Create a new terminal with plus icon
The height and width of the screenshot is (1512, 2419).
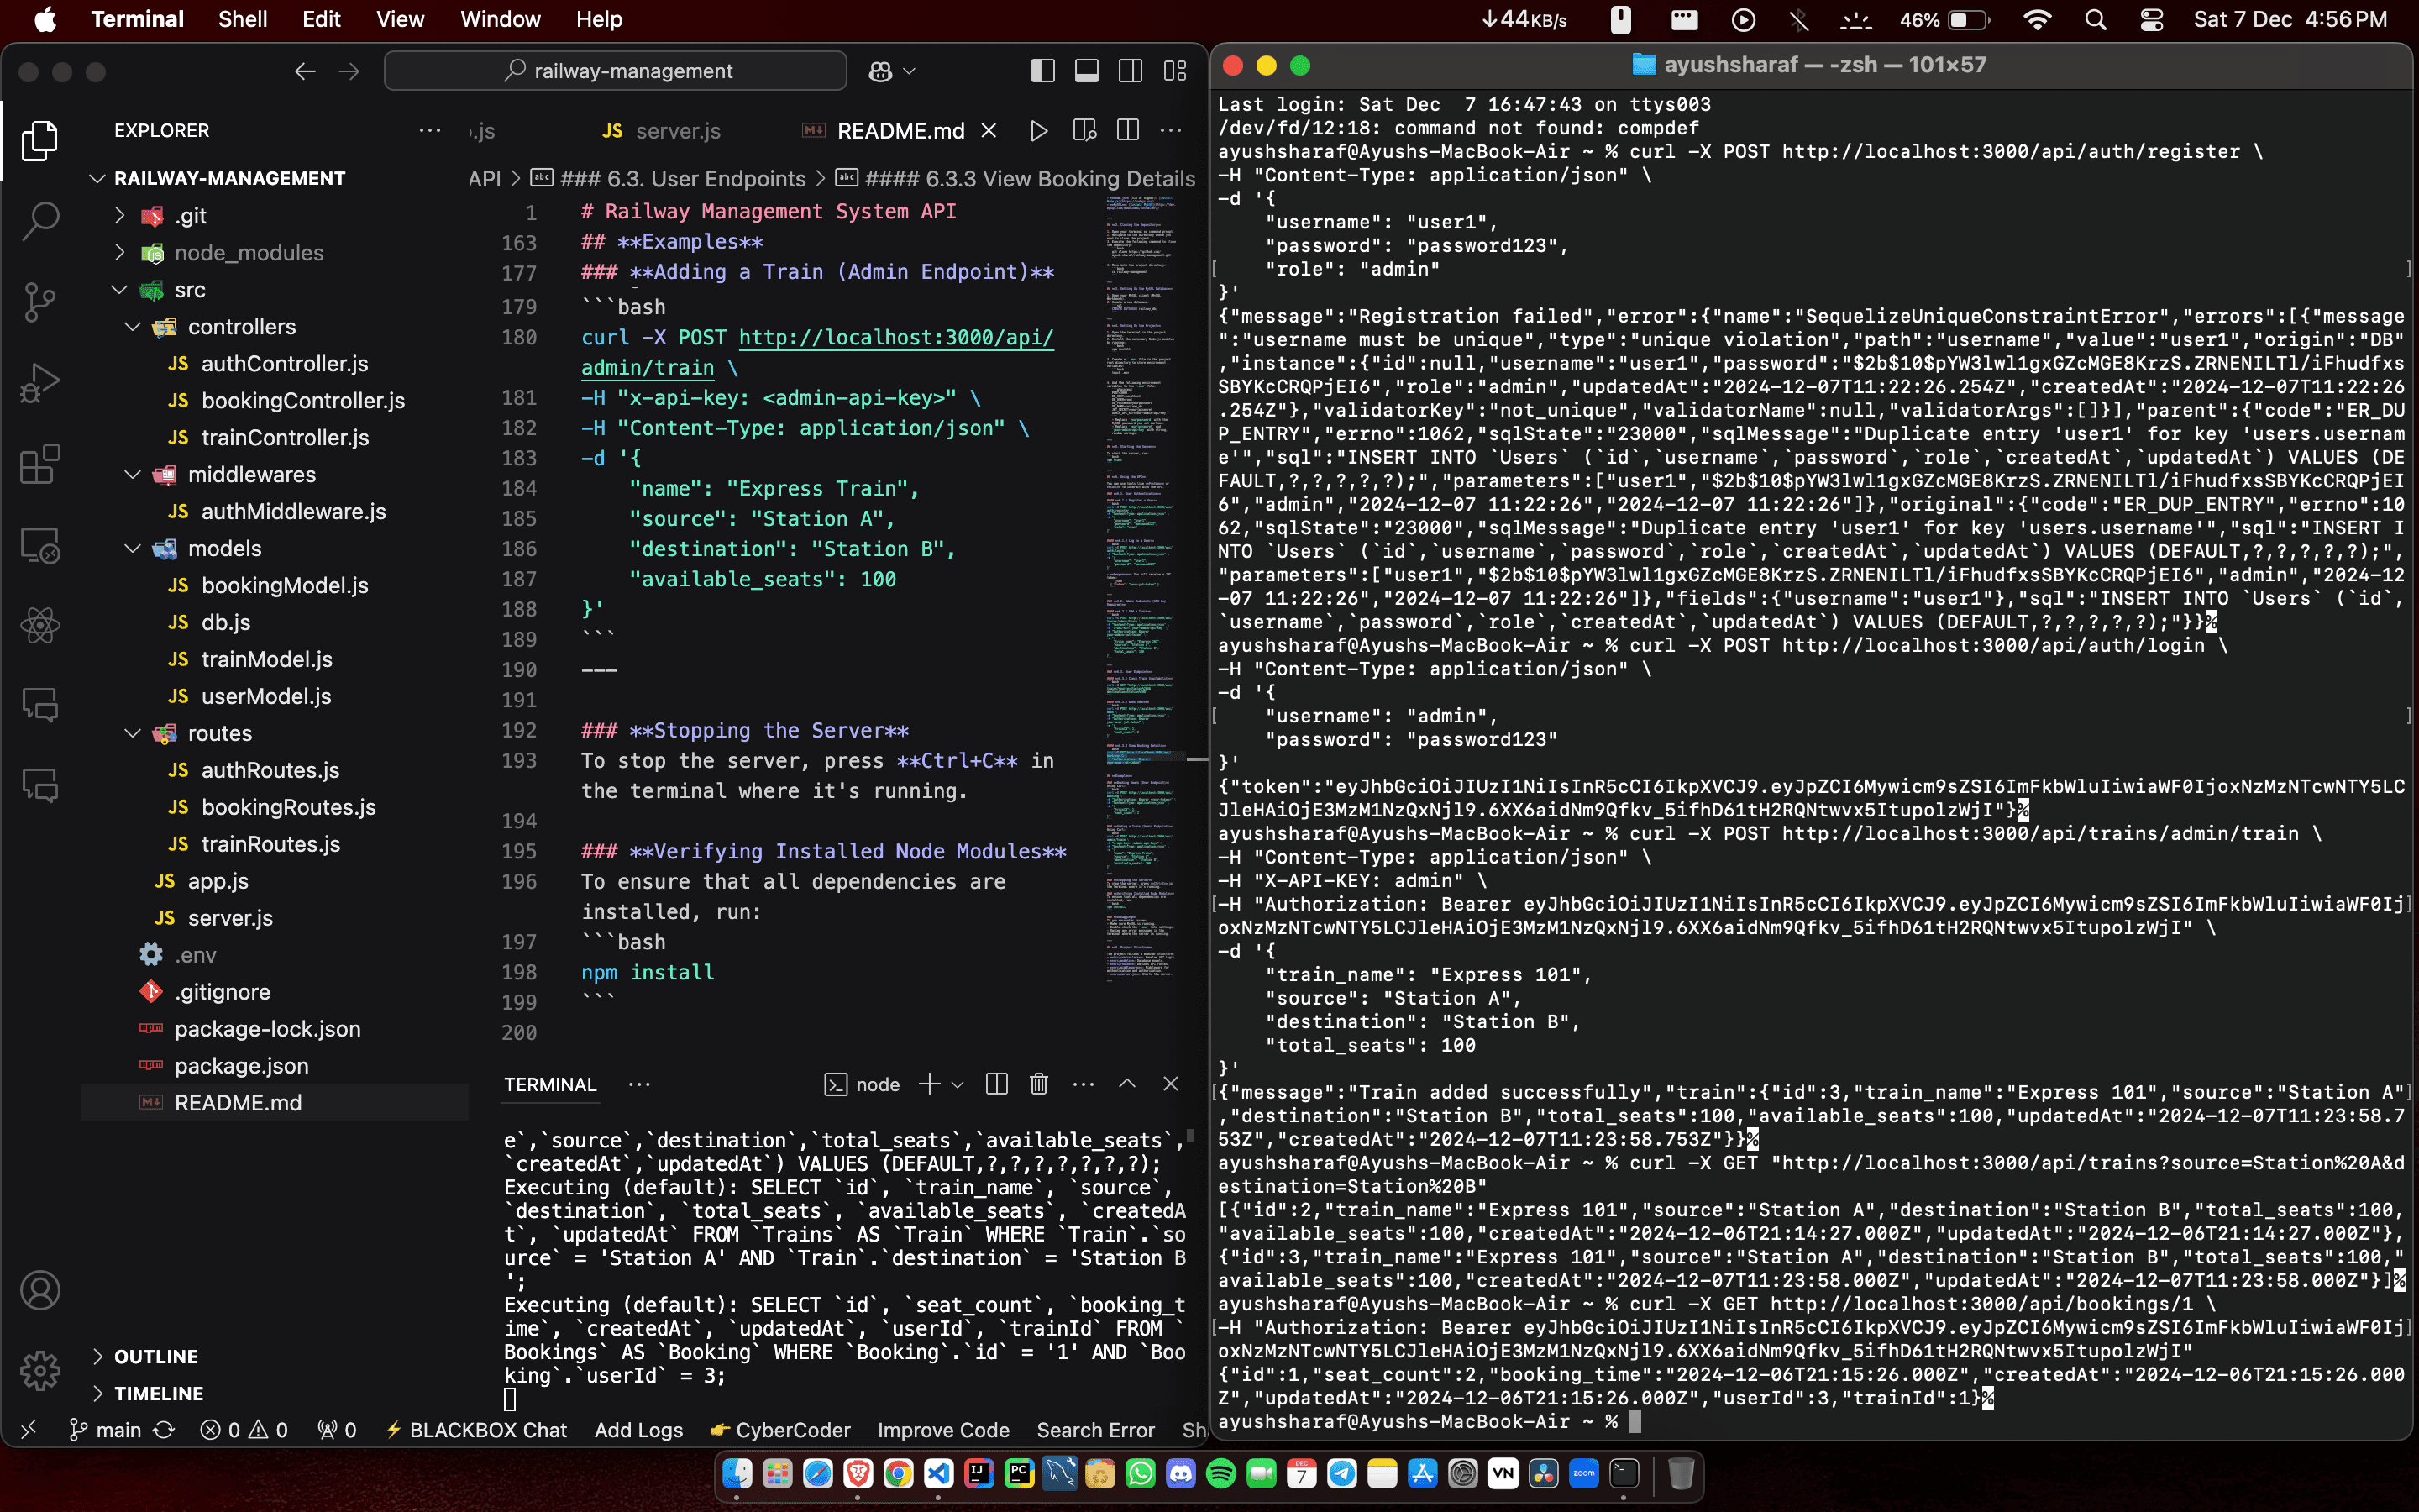[x=930, y=1084]
